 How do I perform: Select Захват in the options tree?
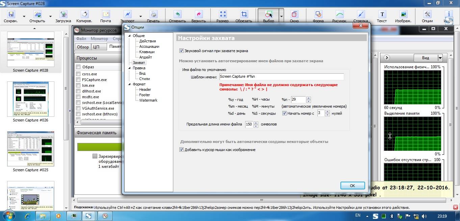point(139,63)
